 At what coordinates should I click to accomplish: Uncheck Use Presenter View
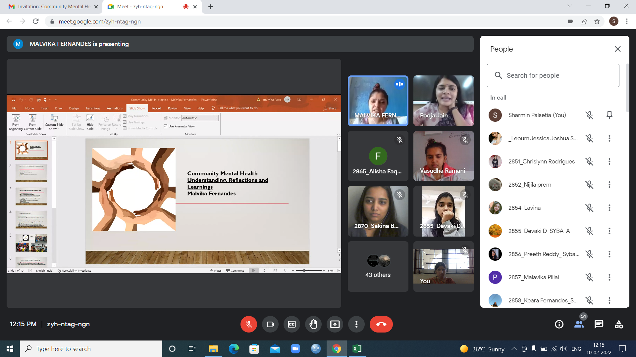coord(166,126)
